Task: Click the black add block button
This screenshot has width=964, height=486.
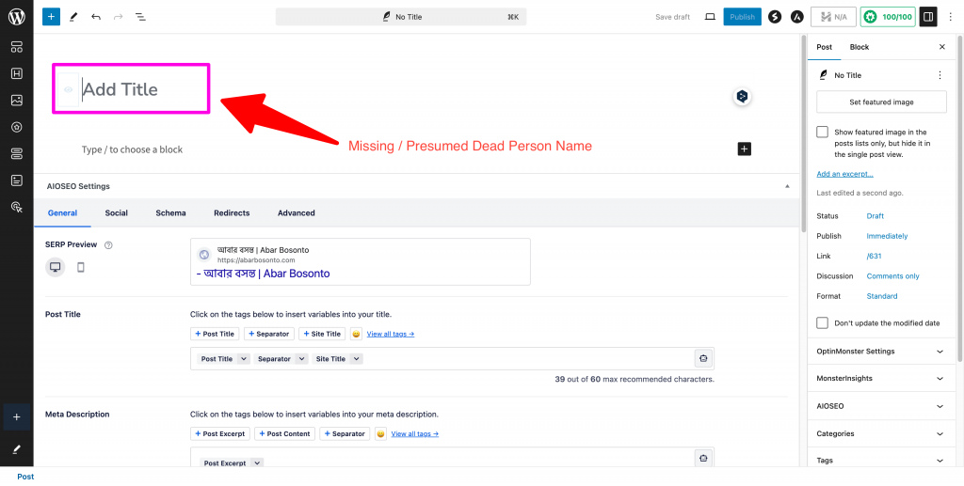Action: click(x=744, y=149)
